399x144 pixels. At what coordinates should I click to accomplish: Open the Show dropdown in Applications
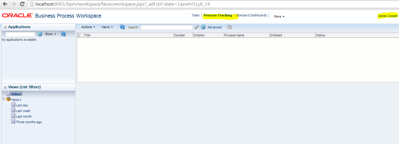point(50,34)
